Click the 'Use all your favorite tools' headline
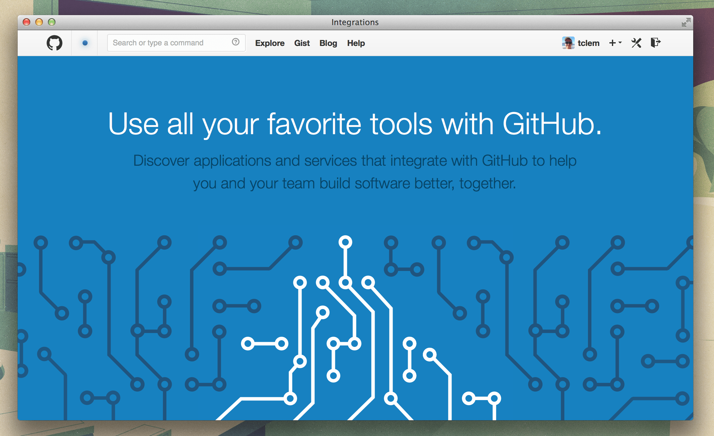The height and width of the screenshot is (436, 714). (355, 124)
